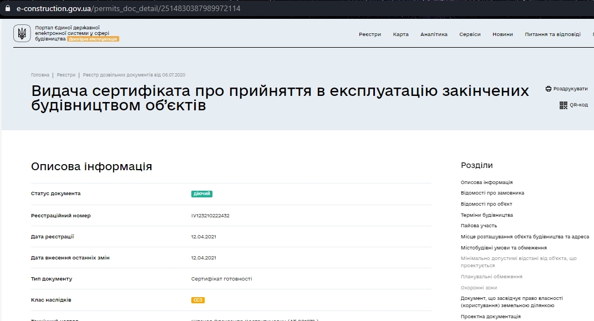This screenshot has height=321, width=594.
Task: Click the Дослідна експлуатація orange badge
Action: (93, 39)
